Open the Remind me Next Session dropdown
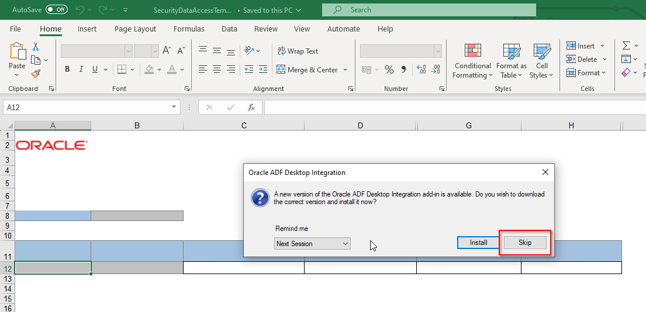The height and width of the screenshot is (312, 646). 312,243
